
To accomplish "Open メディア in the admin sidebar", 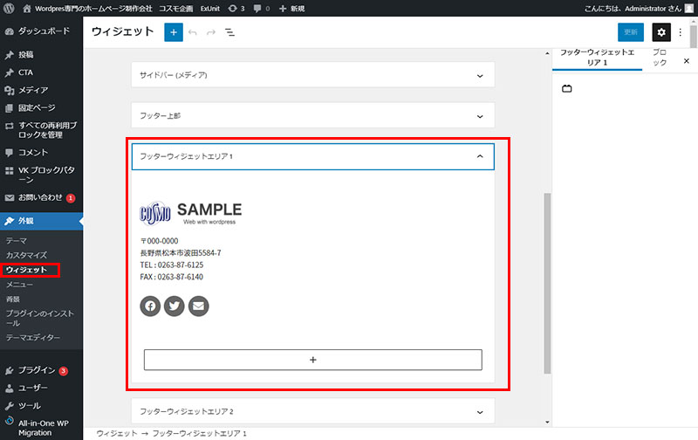I will point(33,90).
